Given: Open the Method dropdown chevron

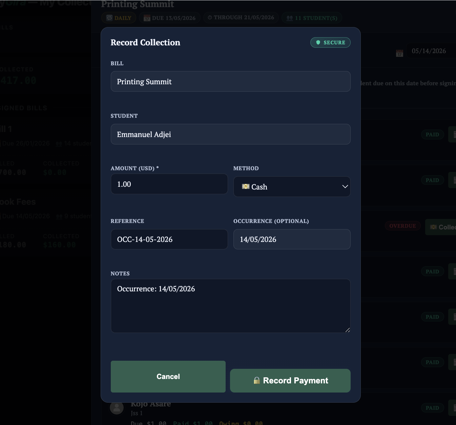Looking at the screenshot, I should tap(345, 187).
